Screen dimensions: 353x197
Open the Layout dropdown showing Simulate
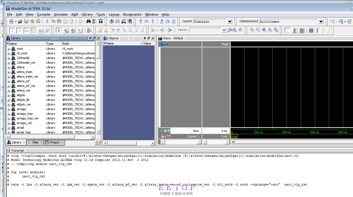[x=230, y=22]
